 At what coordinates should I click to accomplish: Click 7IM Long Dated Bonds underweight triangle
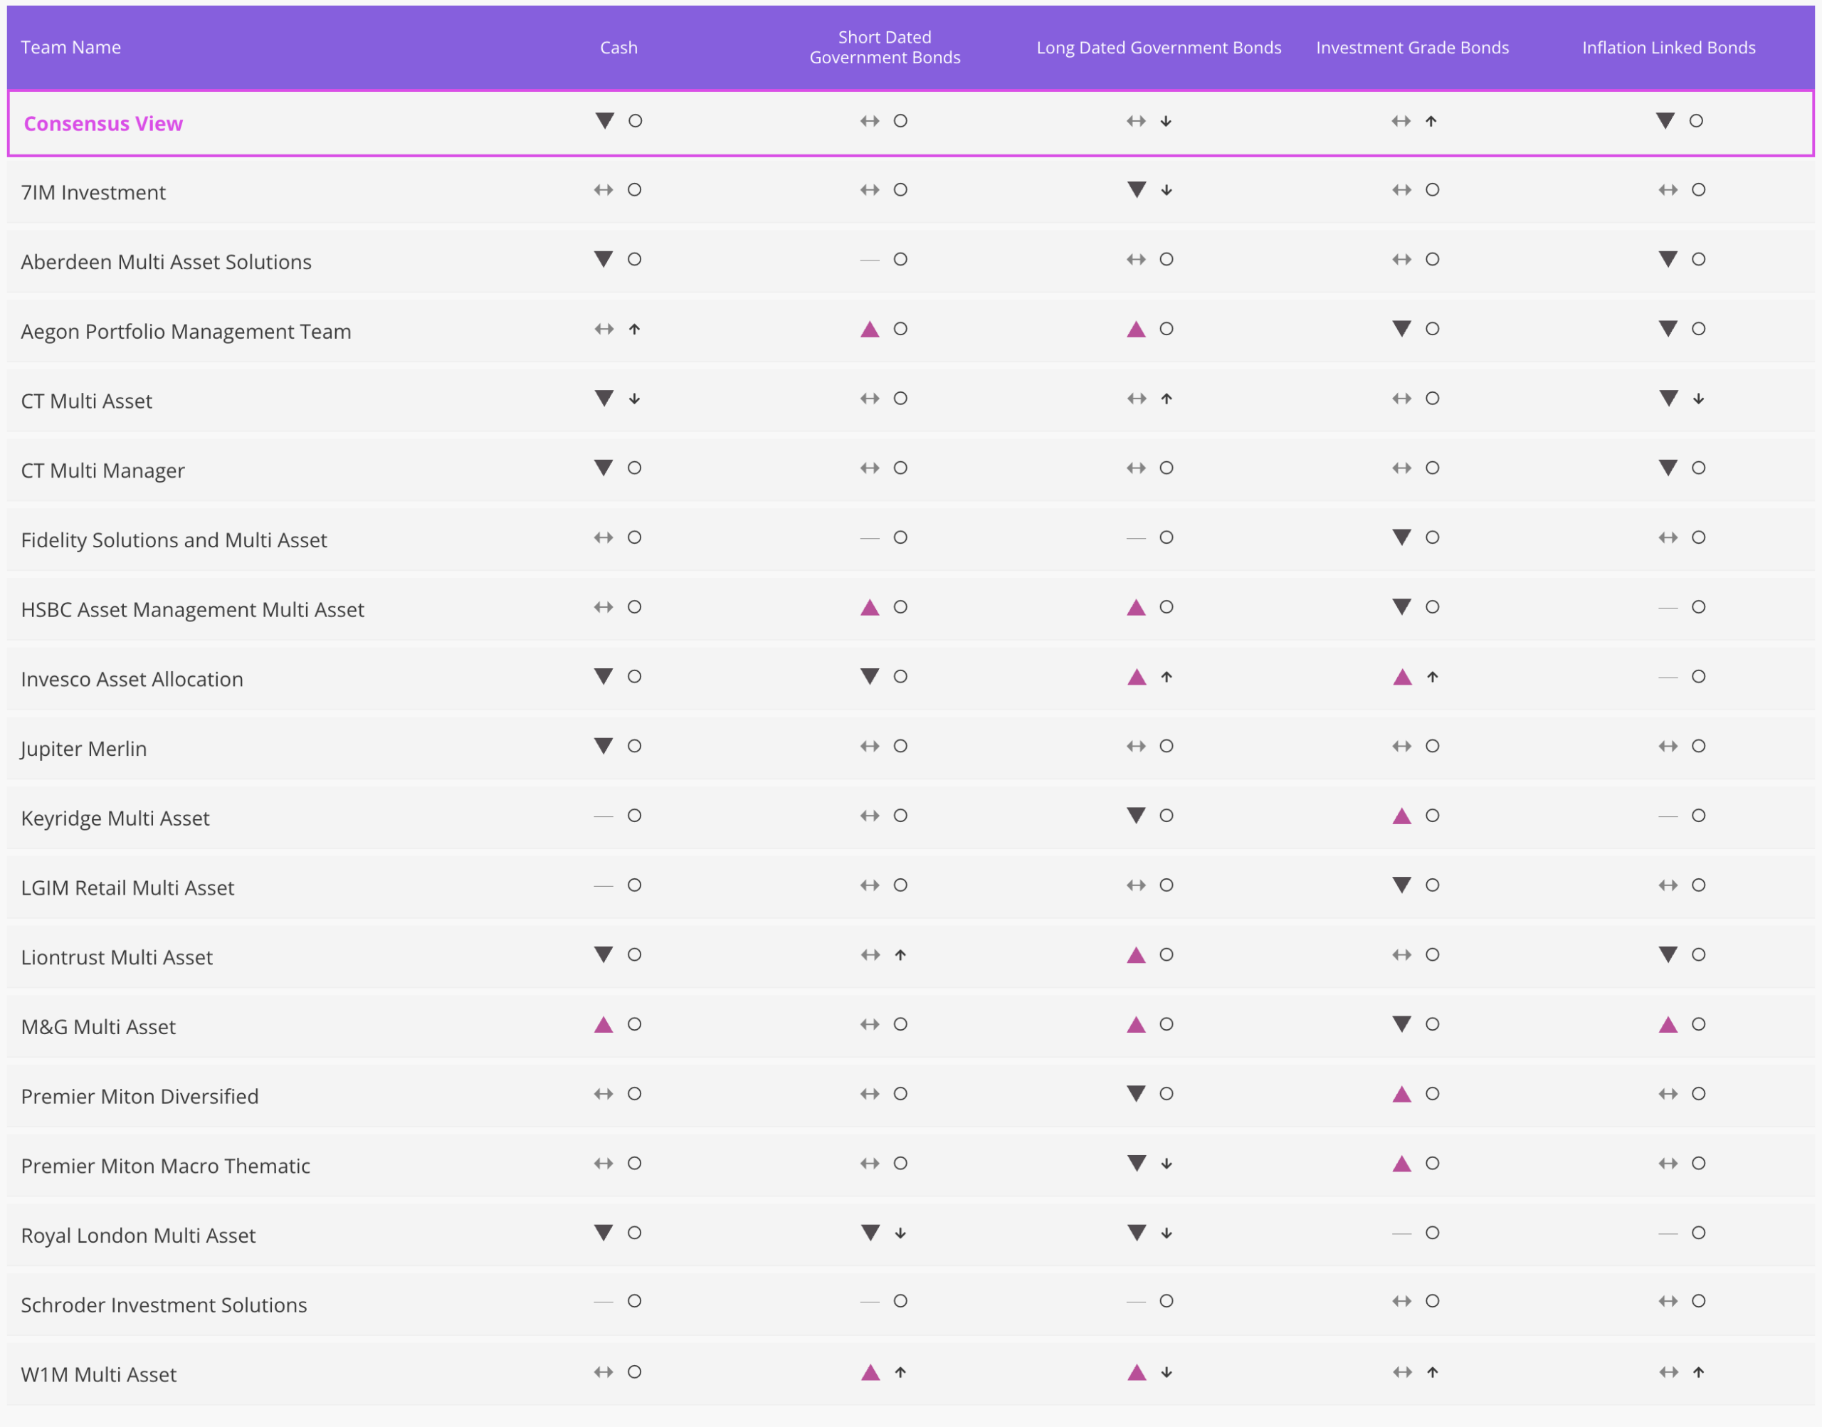tap(1137, 189)
